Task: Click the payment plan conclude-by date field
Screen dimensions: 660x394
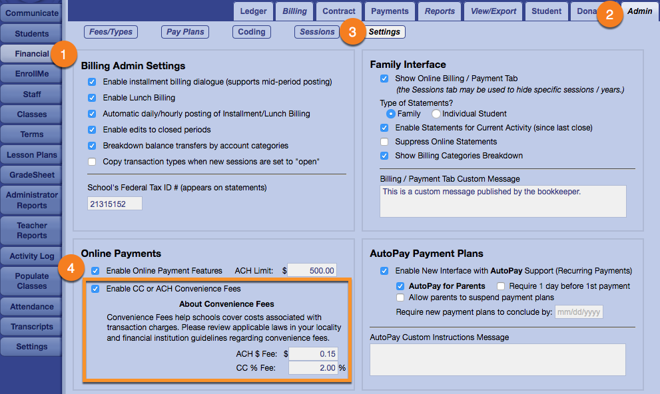Action: click(x=579, y=311)
